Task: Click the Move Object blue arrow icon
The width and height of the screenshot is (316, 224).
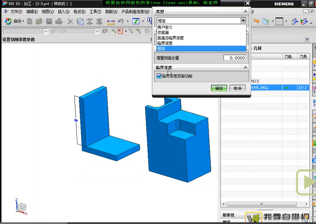Action: 295,21
